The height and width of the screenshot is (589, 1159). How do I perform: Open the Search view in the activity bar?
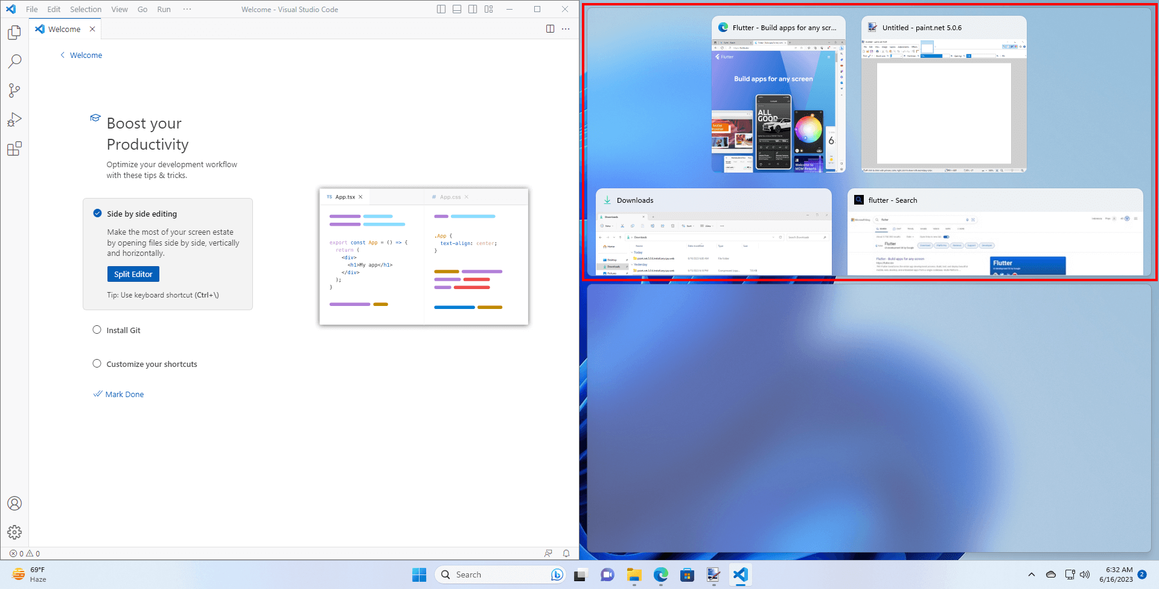click(x=14, y=61)
